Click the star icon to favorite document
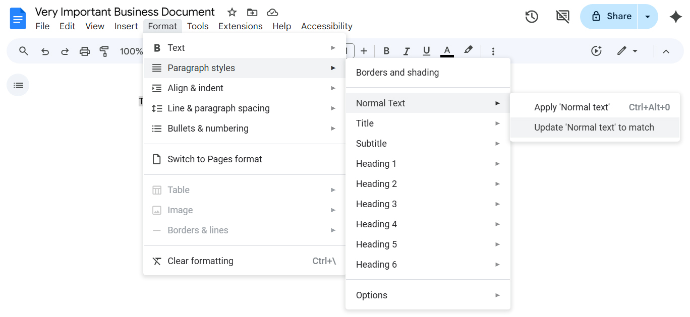The height and width of the screenshot is (317, 690). (x=232, y=12)
